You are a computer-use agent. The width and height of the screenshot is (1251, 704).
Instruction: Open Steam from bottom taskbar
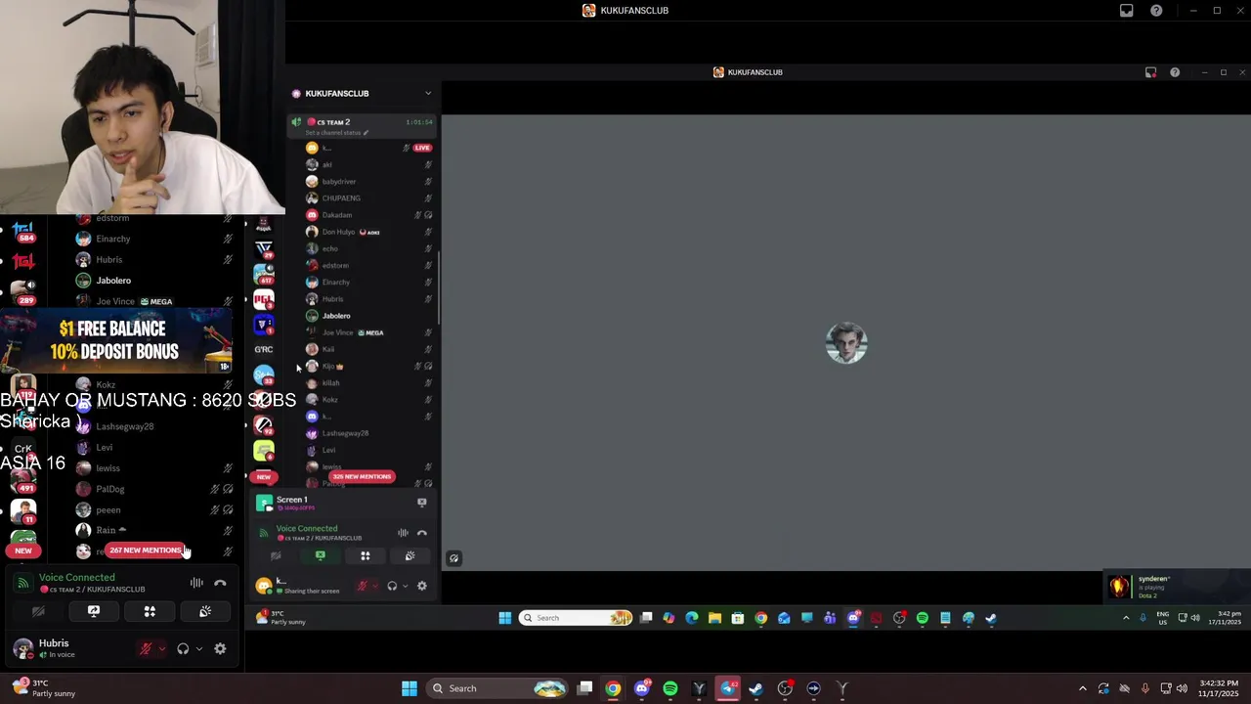pyautogui.click(x=756, y=688)
